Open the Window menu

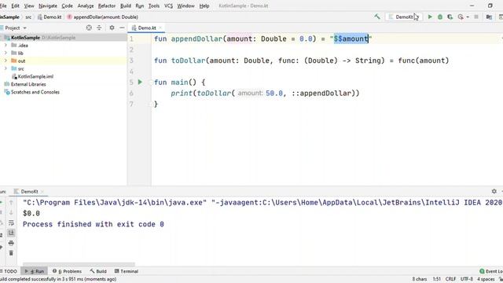click(x=185, y=6)
